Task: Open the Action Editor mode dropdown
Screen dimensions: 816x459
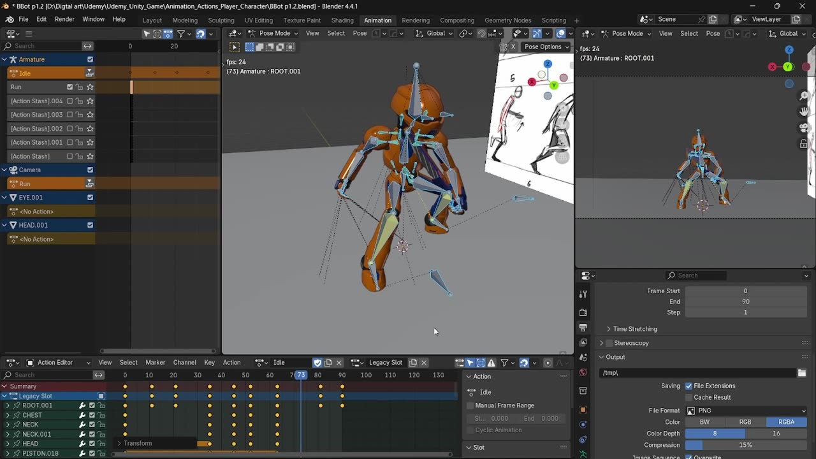Action: pos(59,363)
